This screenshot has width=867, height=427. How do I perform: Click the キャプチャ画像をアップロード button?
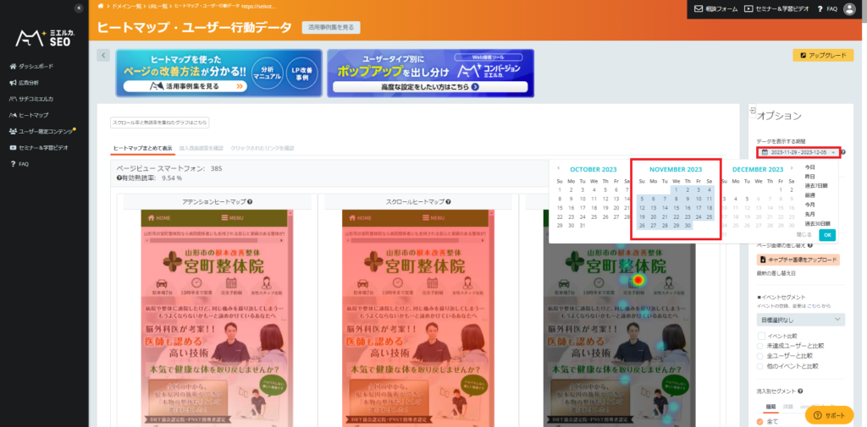pos(798,260)
